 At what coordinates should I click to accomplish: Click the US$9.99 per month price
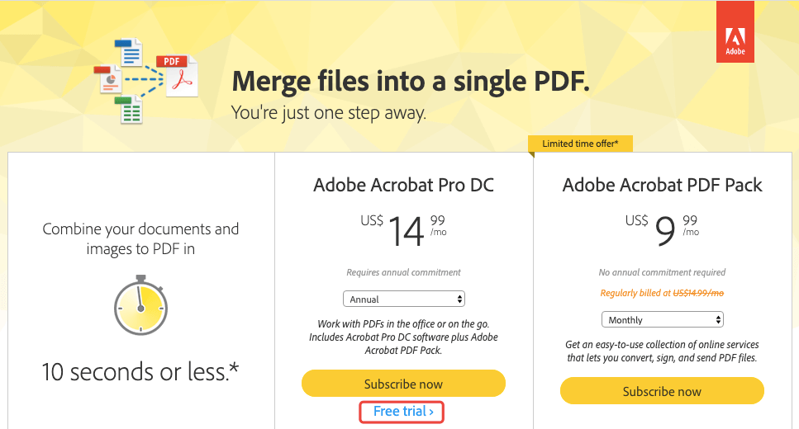pyautogui.click(x=662, y=230)
